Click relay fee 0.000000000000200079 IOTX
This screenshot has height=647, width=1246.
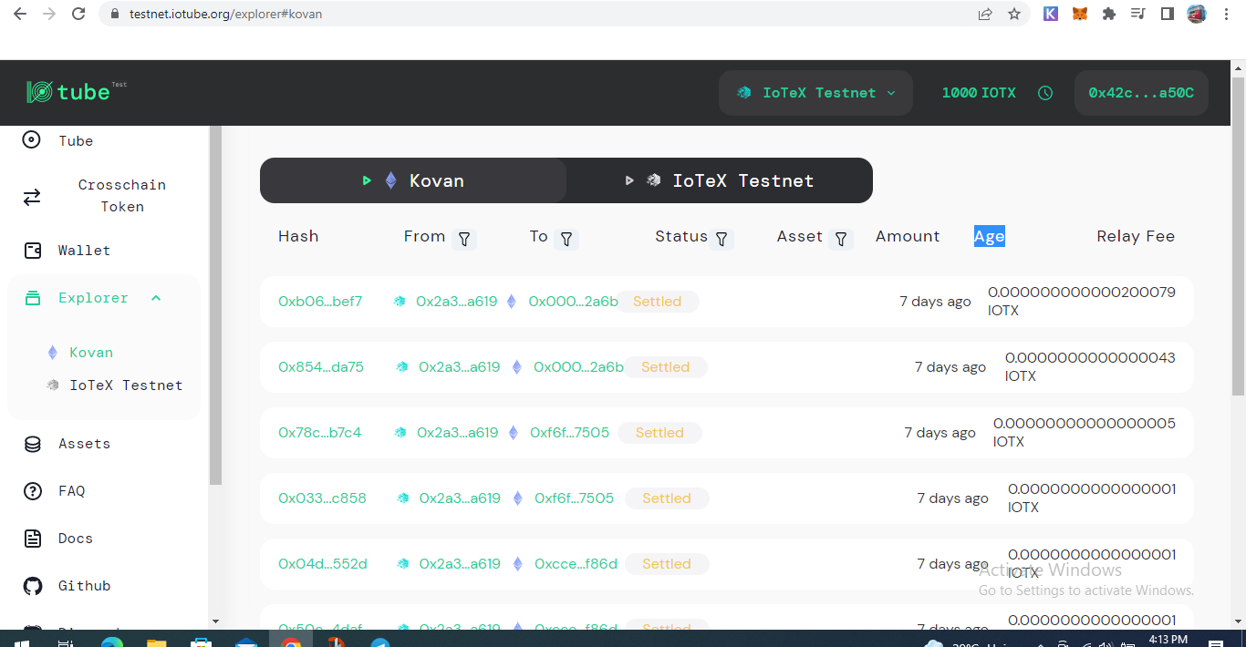[x=1082, y=302]
